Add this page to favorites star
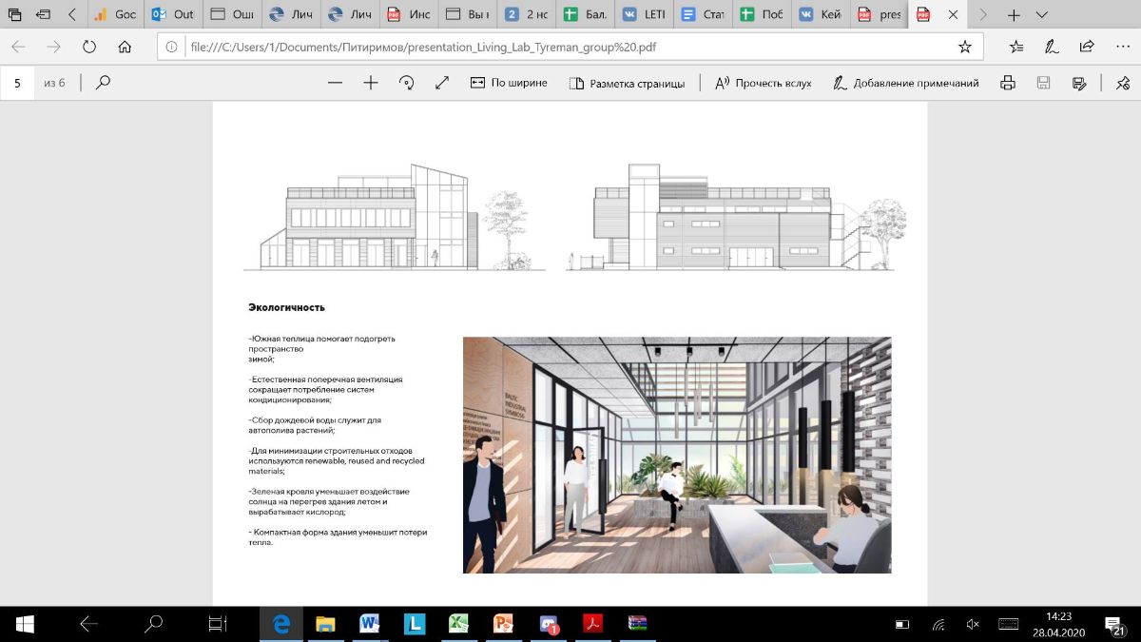The height and width of the screenshot is (642, 1141). [x=964, y=47]
